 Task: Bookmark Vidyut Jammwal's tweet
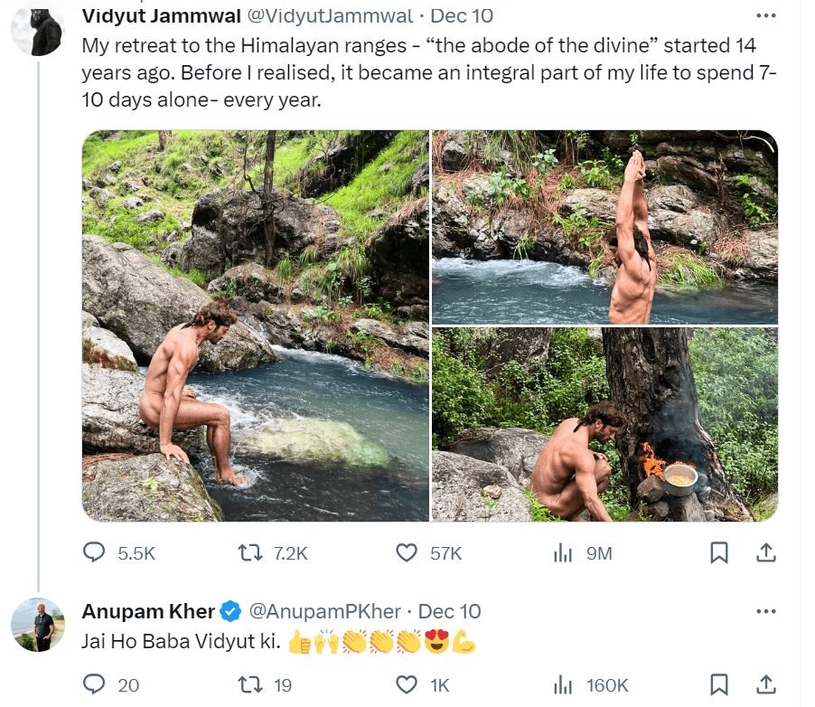pos(719,552)
